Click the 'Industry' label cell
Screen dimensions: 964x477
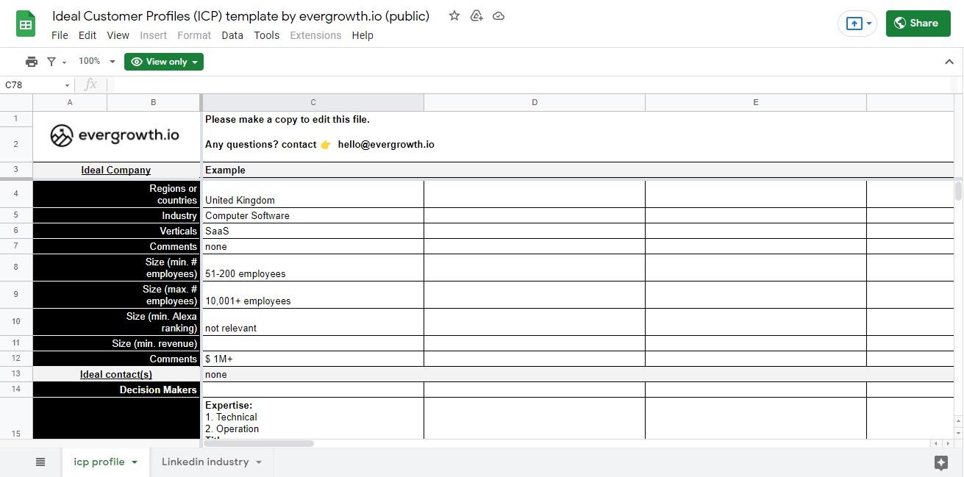[x=116, y=215]
